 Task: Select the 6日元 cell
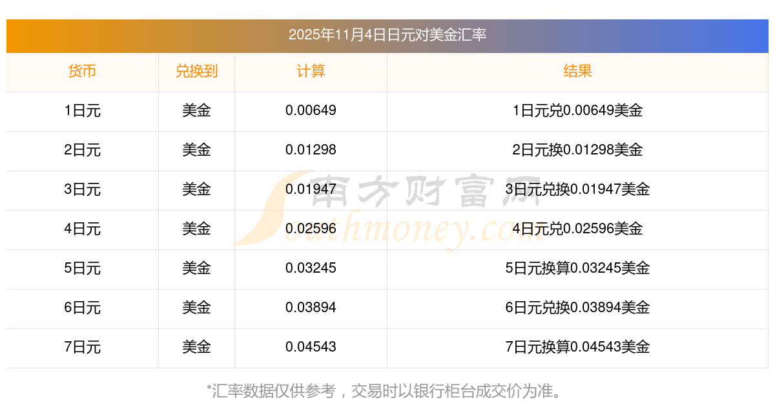pyautogui.click(x=83, y=308)
